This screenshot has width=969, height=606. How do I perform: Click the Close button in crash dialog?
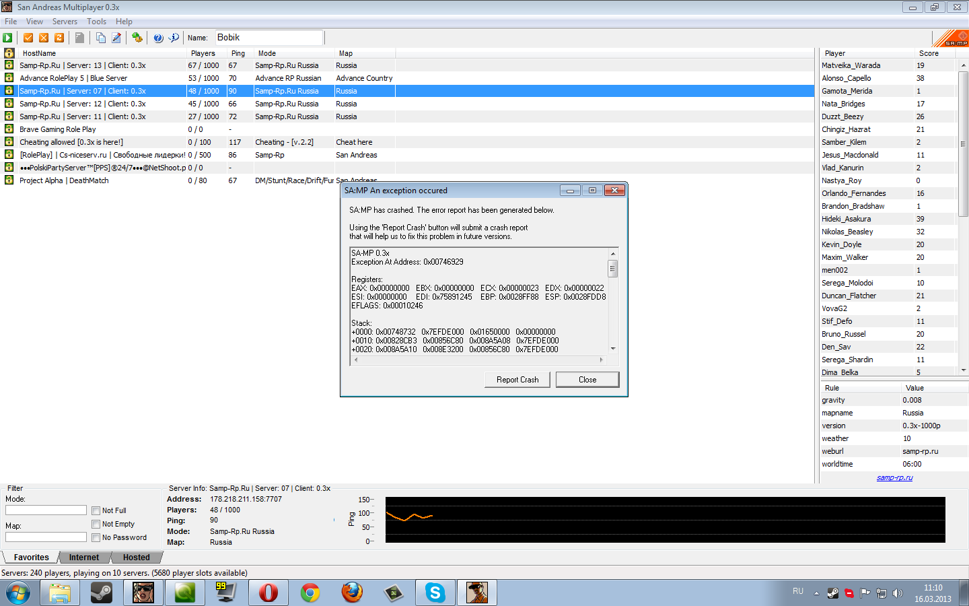click(x=587, y=380)
